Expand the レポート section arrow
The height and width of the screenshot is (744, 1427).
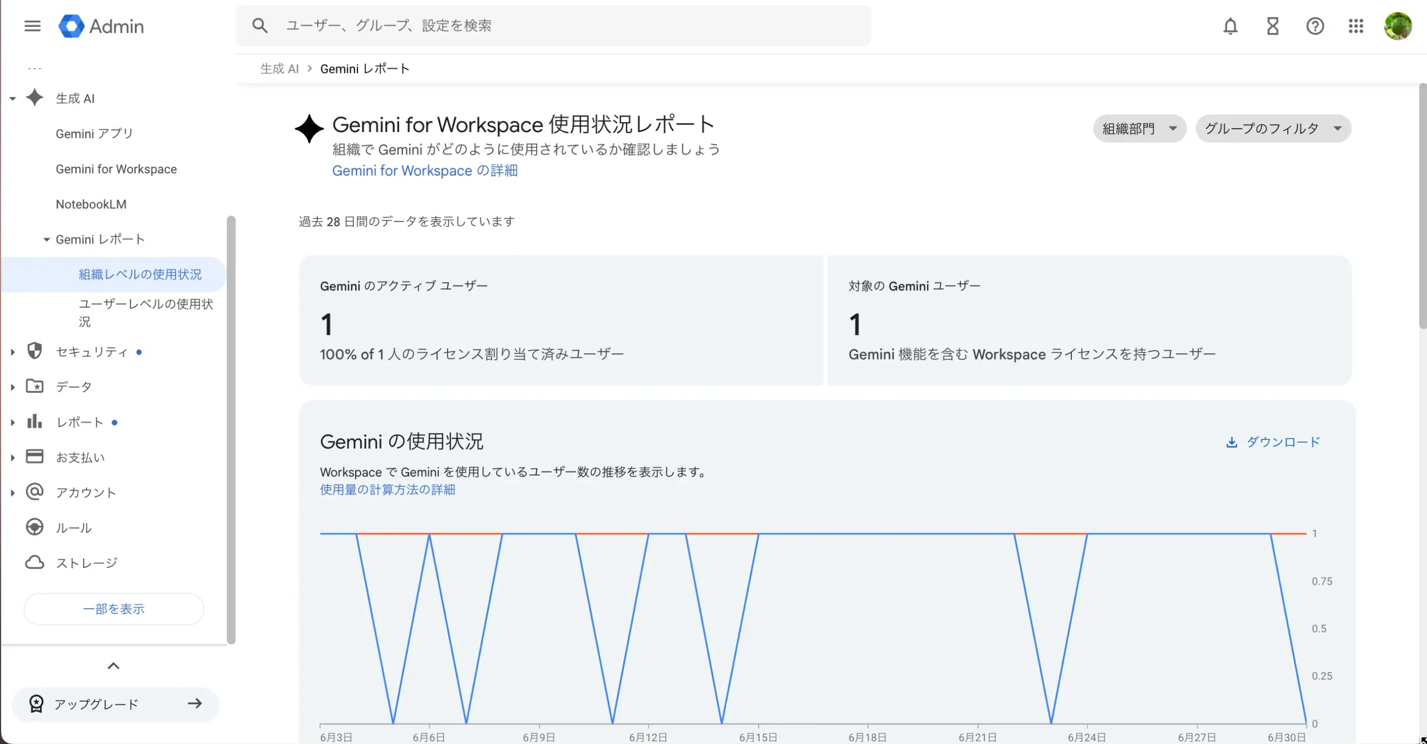click(x=12, y=422)
